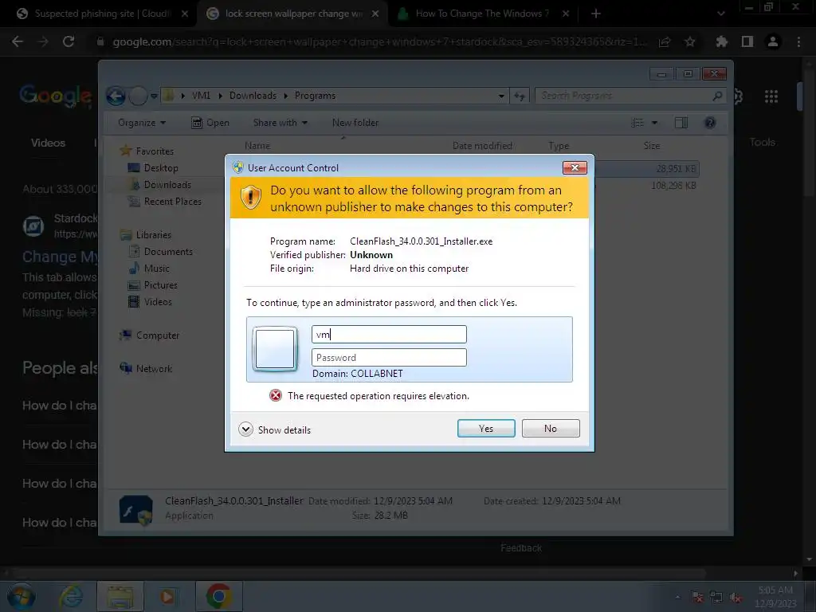Click Change your view icon
The height and width of the screenshot is (612, 816).
(637, 123)
